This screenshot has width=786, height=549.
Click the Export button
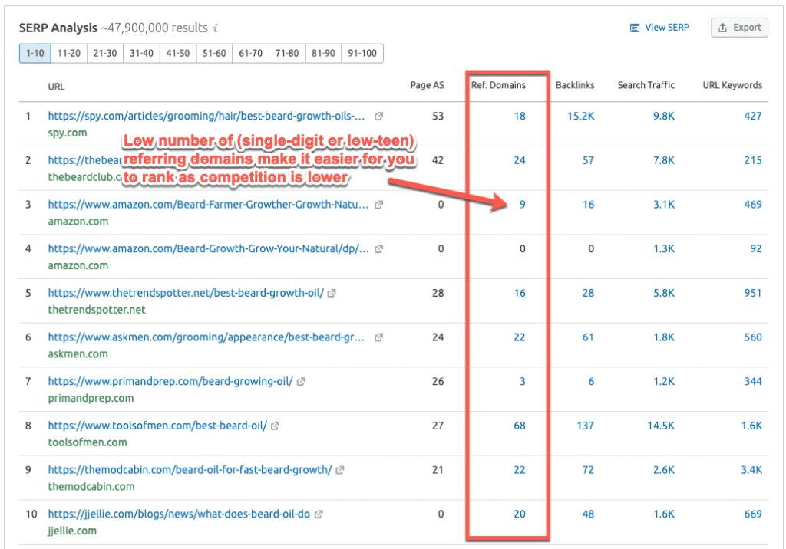click(x=739, y=28)
